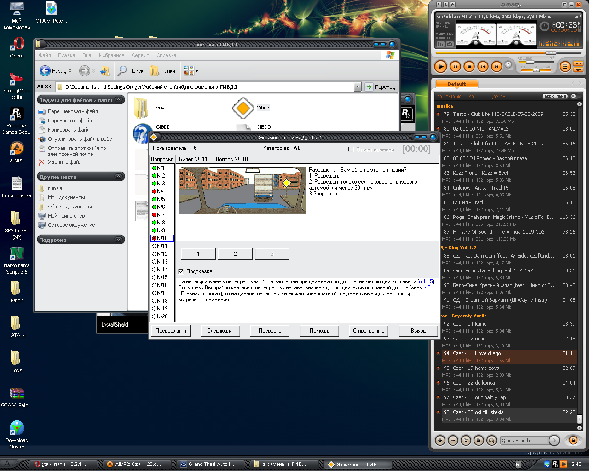Viewport: 589px width, 471px height.
Task: Click the playlist search magnifier icon
Action: pos(491,440)
